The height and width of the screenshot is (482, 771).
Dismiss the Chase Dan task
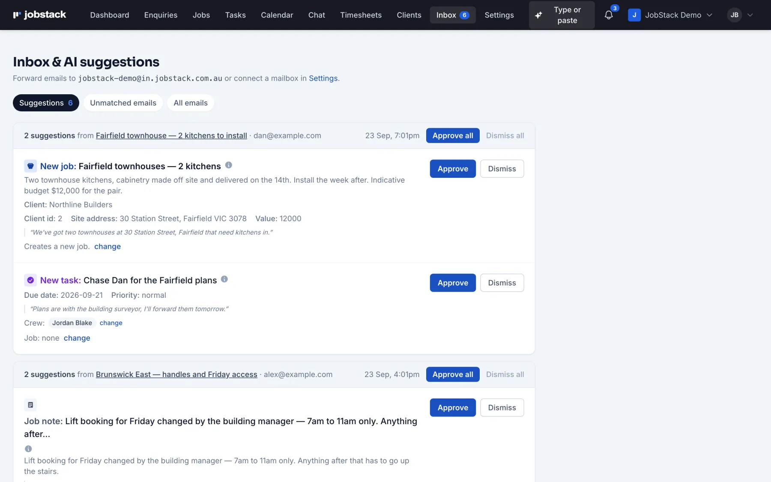point(502,283)
